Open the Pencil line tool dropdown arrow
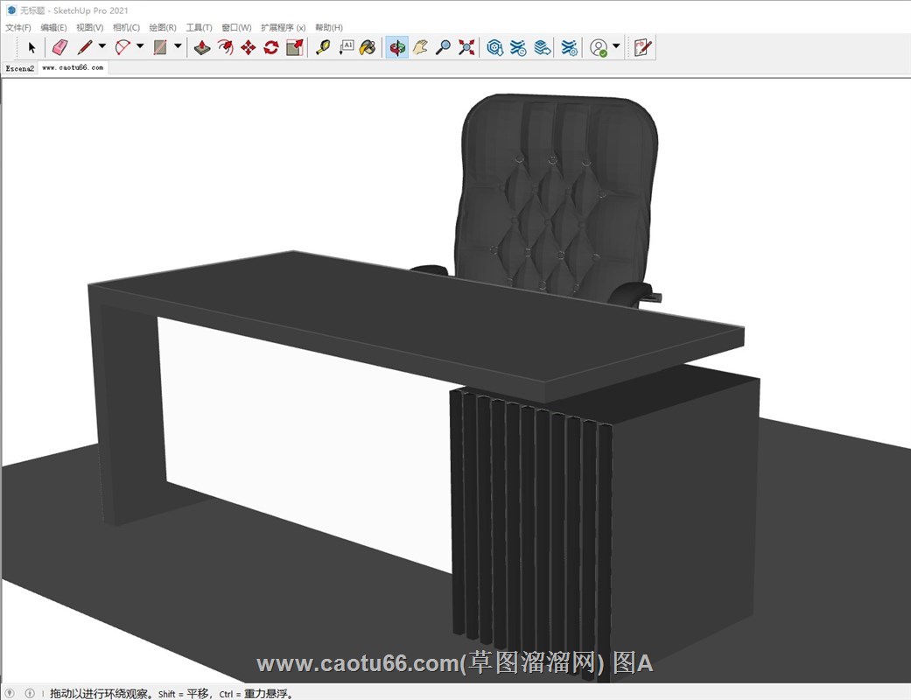This screenshot has height=700, width=911. [102, 47]
